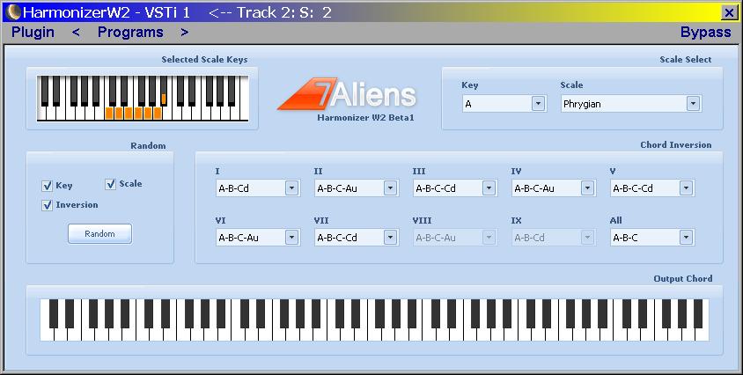
Task: Click the 7Aliens logo
Action: (x=348, y=94)
